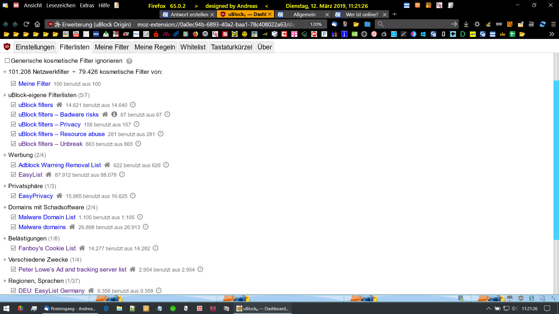The height and width of the screenshot is (314, 559).
Task: Open the downloads arrow in toolbar
Action: click(x=466, y=24)
